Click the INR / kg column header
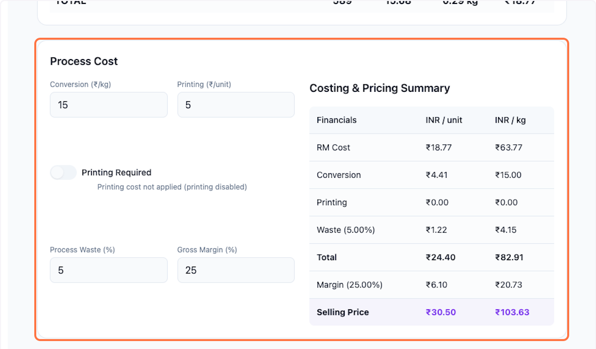596x349 pixels. point(509,120)
